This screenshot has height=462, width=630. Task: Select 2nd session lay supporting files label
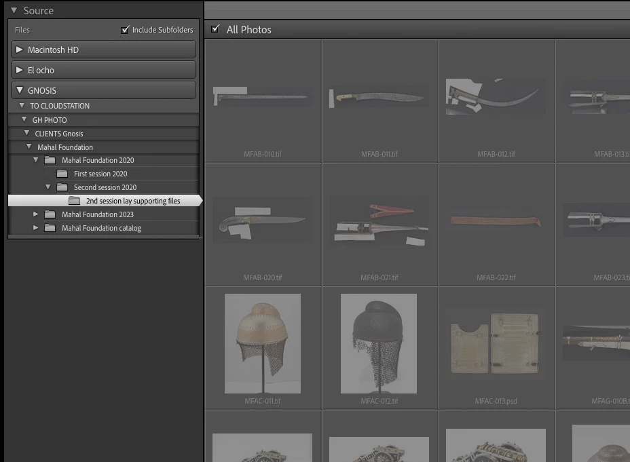[x=133, y=201]
